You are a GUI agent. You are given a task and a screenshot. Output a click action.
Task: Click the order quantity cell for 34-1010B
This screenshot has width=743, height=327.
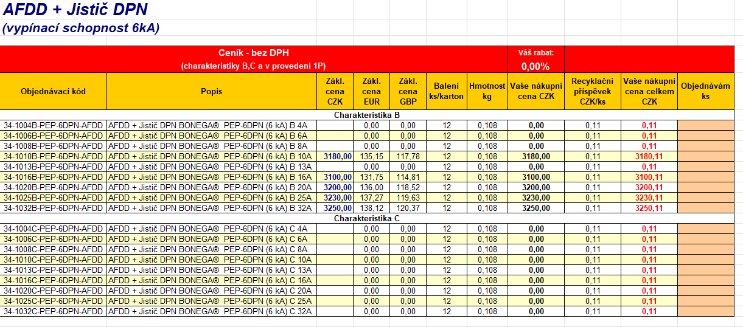pyautogui.click(x=706, y=156)
